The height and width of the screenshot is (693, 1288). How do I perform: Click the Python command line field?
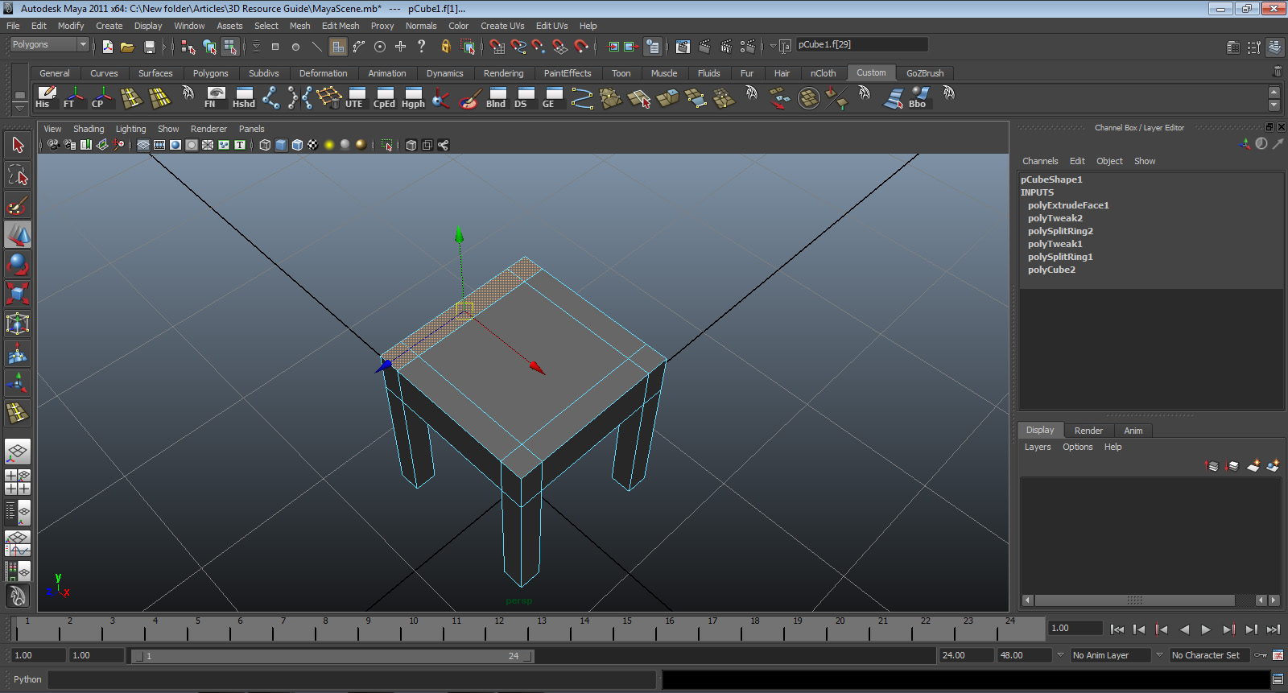[x=351, y=679]
